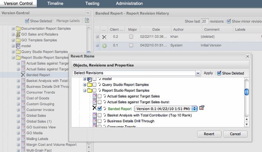This screenshot has height=152, width=262.
Task: Open the Testing tab
Action: pyautogui.click(x=92, y=4)
